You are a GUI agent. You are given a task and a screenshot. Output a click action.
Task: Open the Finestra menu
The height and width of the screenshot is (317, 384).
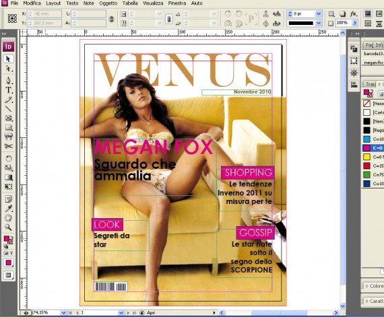(177, 3)
